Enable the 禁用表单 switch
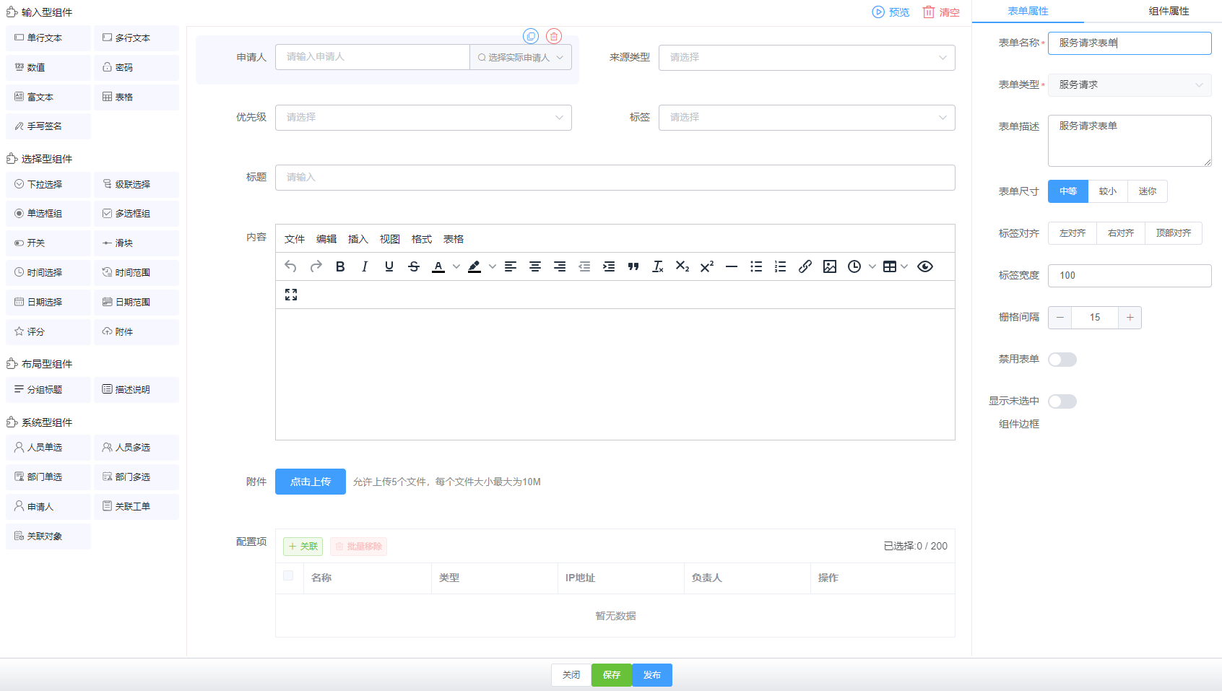The image size is (1222, 691). (x=1062, y=360)
